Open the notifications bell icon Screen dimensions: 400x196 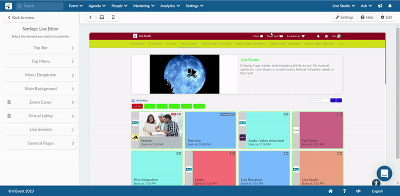(x=390, y=6)
